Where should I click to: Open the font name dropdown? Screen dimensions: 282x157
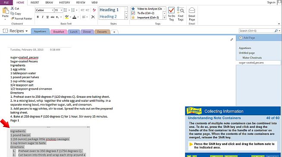[x=53, y=10]
